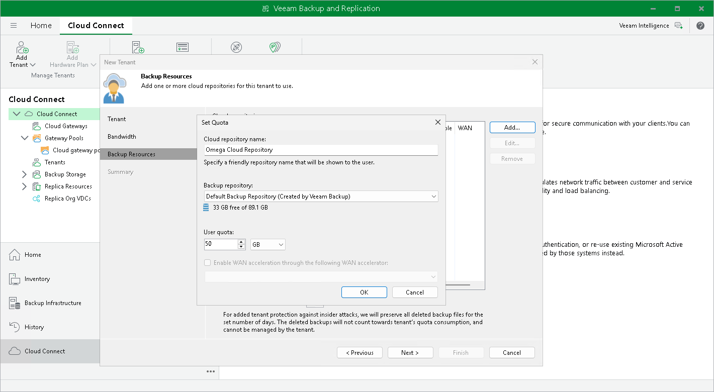Image resolution: width=714 pixels, height=392 pixels.
Task: Open the Help question mark icon
Action: 700,26
